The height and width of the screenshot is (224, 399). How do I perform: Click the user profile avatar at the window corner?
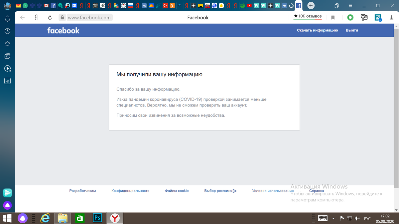(x=7, y=6)
